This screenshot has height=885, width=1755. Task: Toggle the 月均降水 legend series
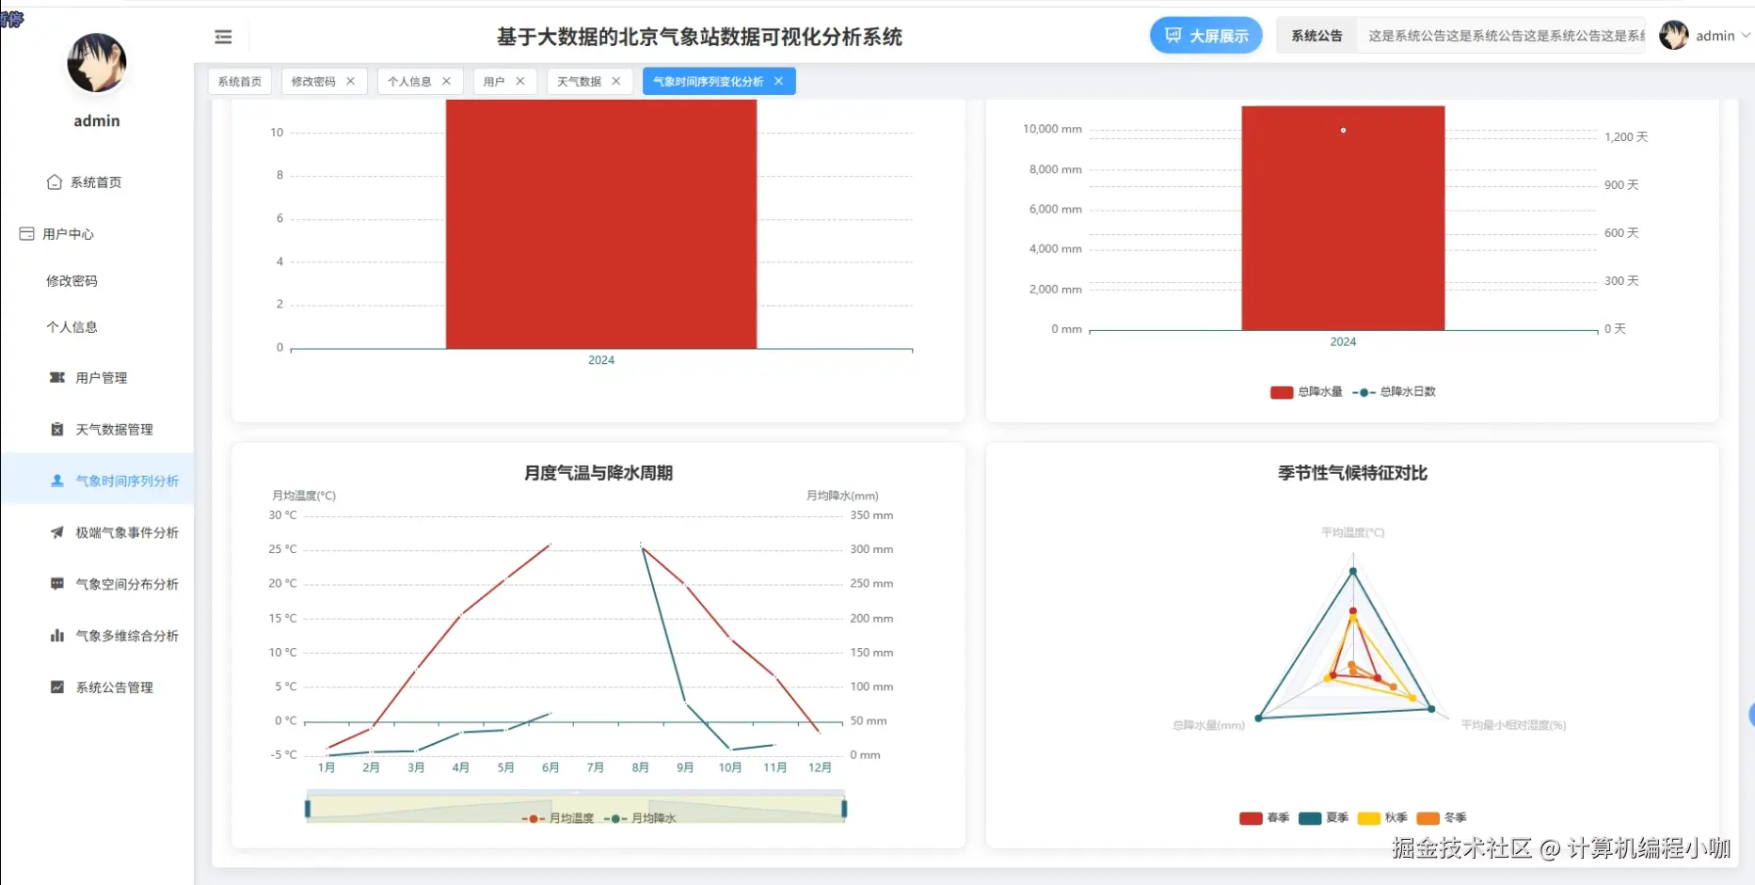[x=640, y=818]
